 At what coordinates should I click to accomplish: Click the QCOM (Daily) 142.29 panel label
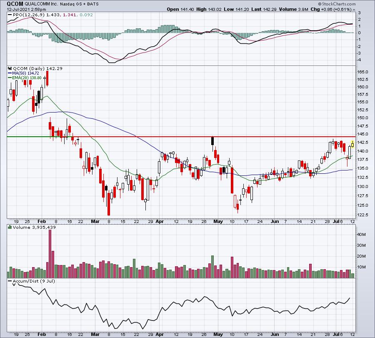pos(37,68)
